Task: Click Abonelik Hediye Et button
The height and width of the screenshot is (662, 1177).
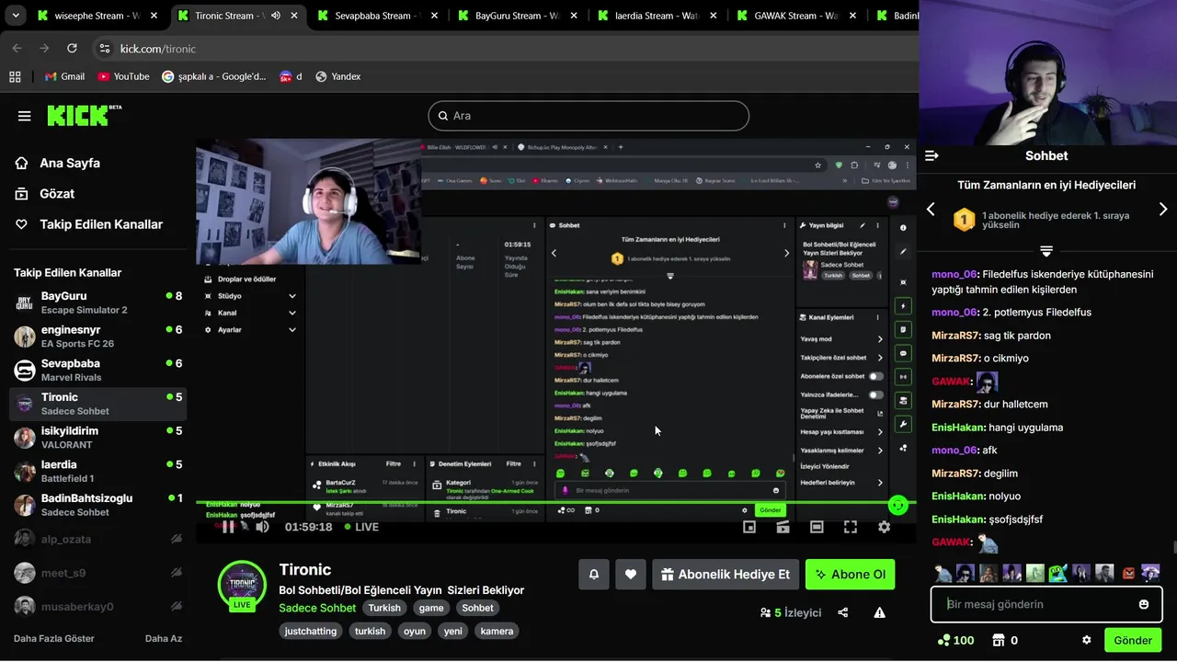Action: click(726, 575)
